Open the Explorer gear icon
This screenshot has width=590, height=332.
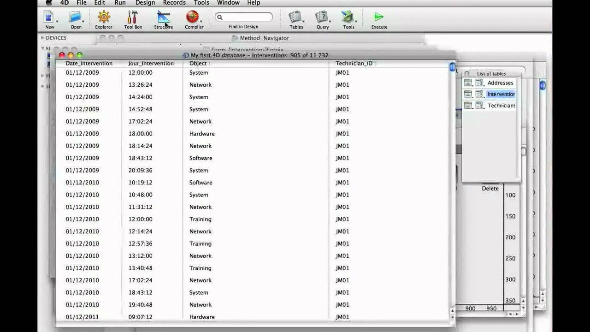[104, 17]
